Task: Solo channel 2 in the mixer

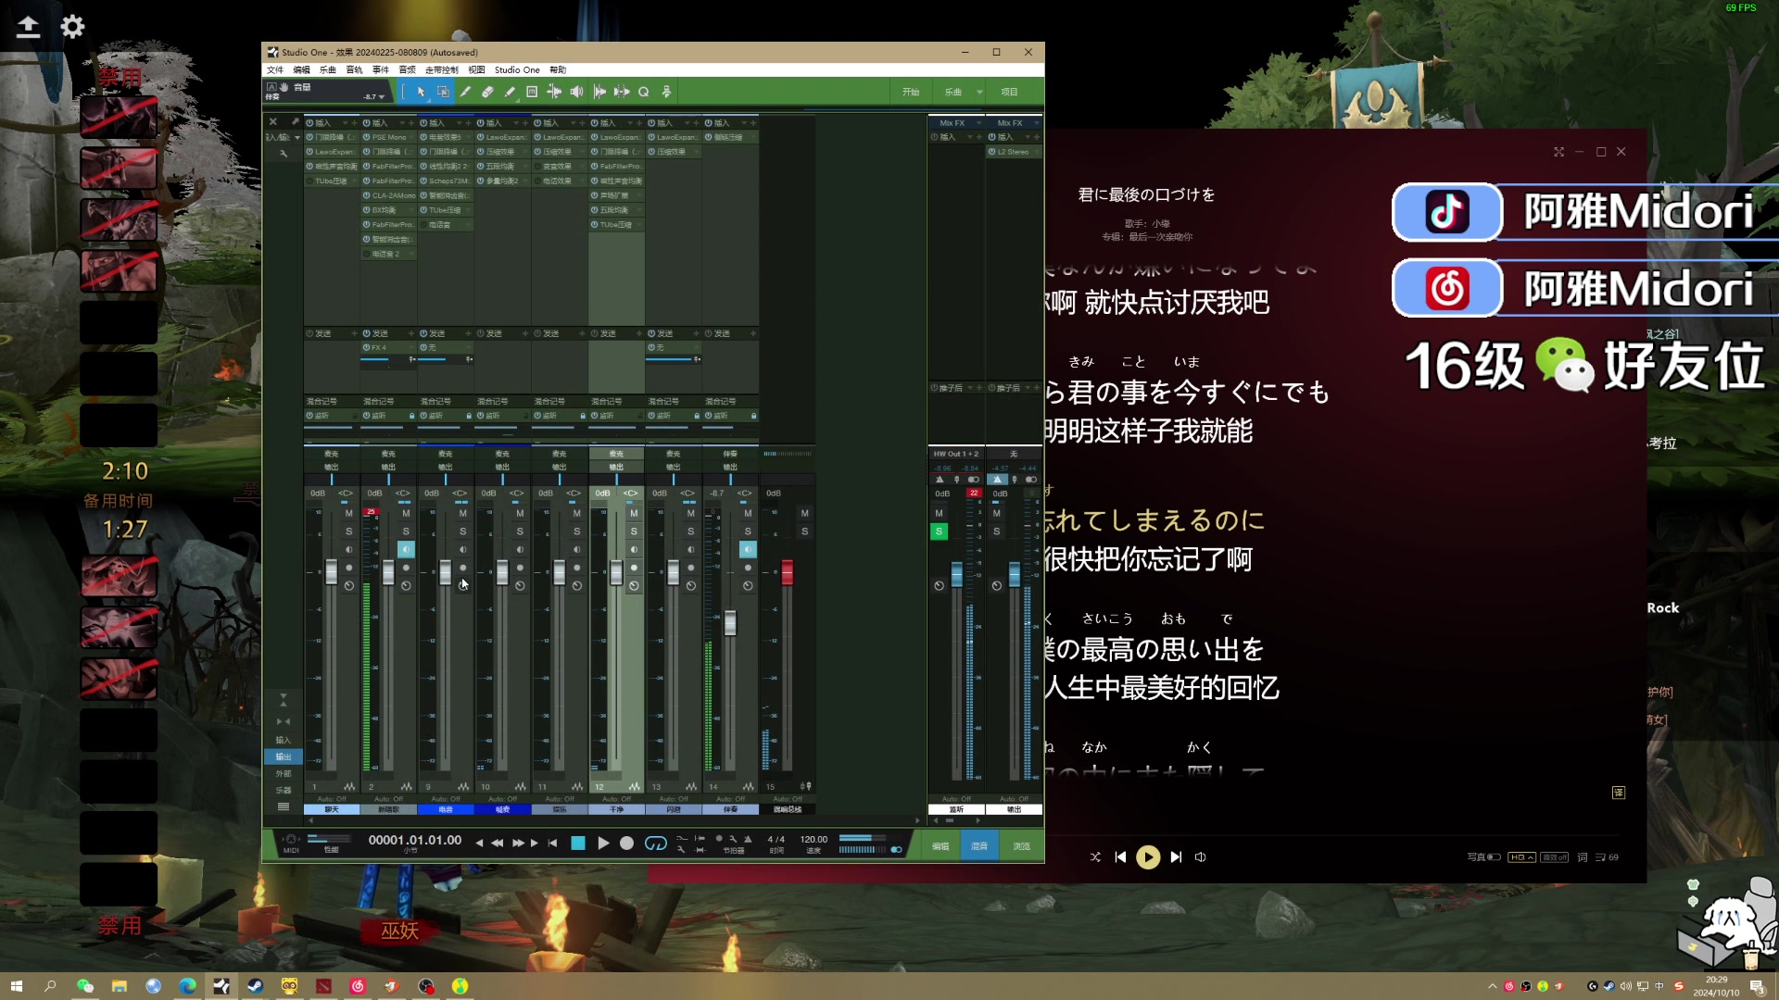Action: point(406,531)
